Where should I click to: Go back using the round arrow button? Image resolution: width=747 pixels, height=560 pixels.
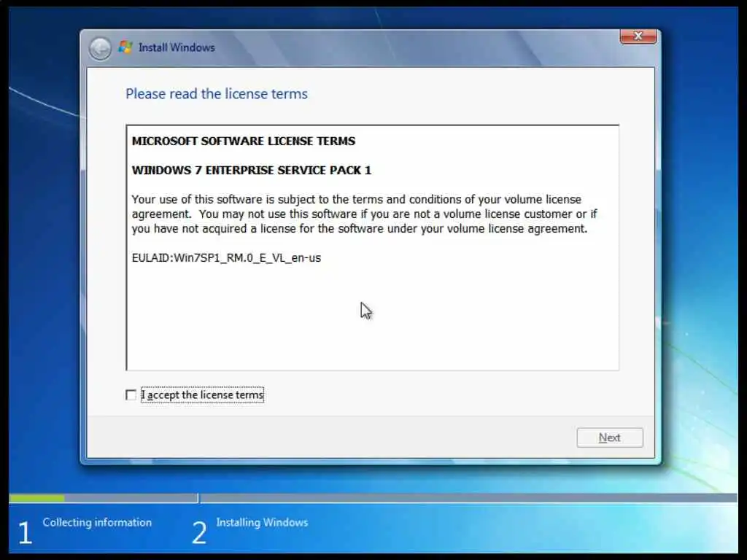(100, 48)
